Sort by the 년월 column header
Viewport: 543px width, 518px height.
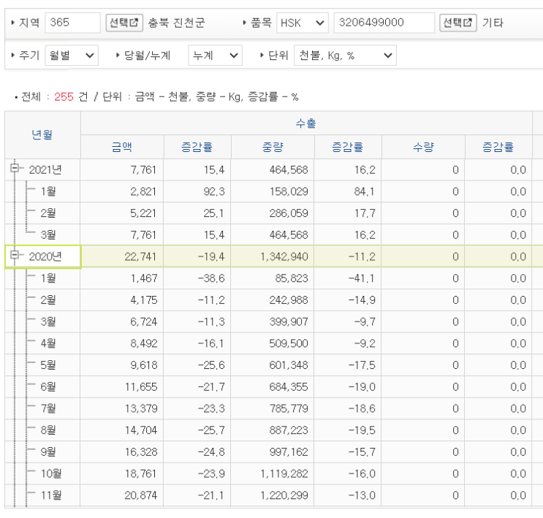point(42,134)
